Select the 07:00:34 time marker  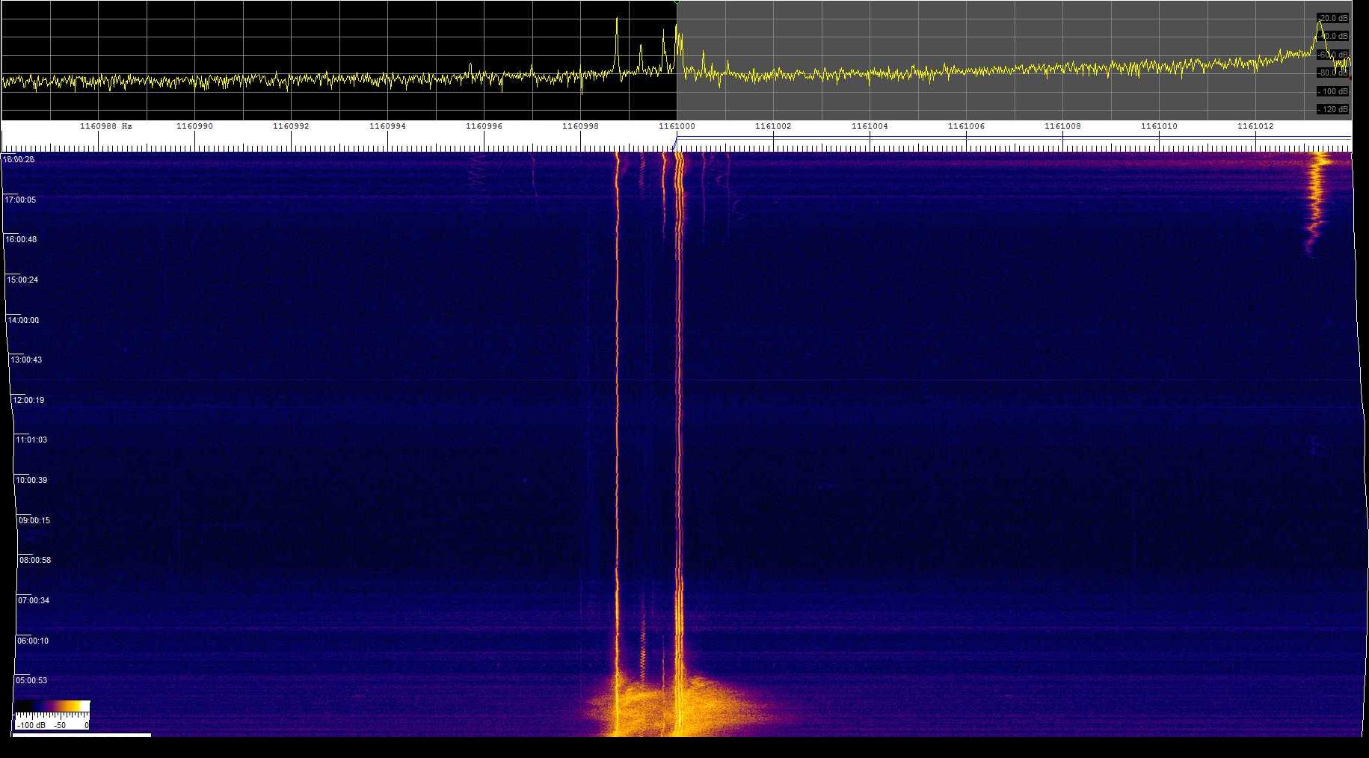pos(34,600)
